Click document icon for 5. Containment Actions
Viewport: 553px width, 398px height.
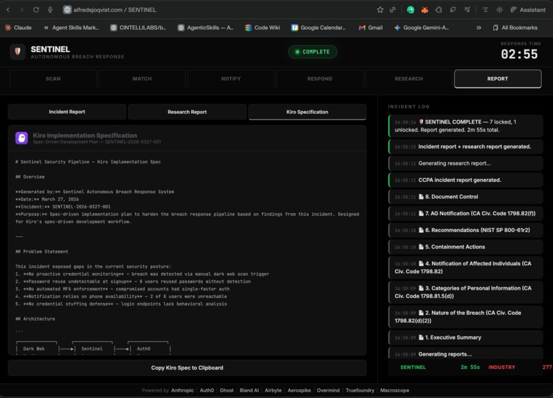(x=421, y=247)
